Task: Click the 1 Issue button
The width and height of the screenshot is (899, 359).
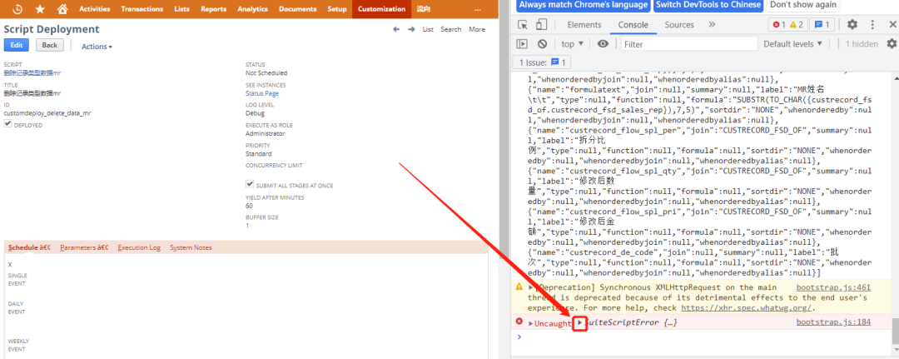Action: coord(542,62)
